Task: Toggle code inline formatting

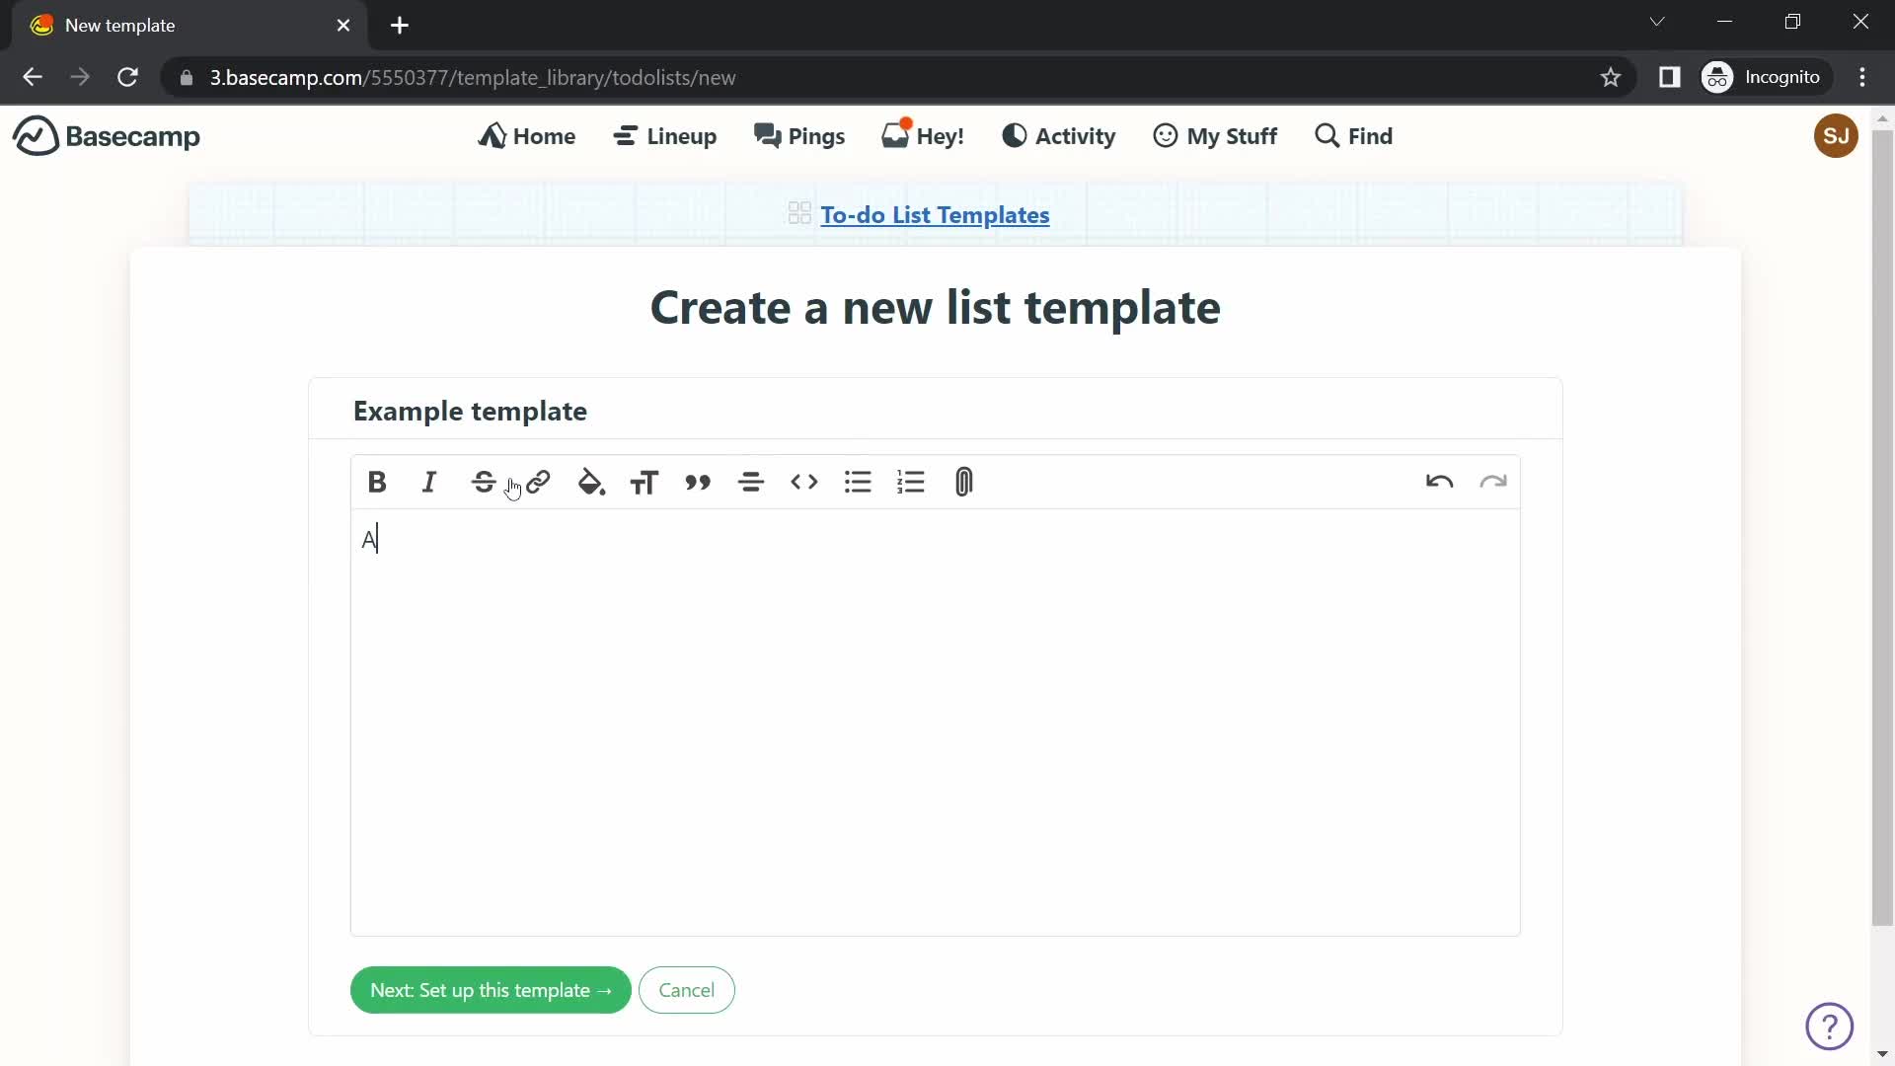Action: click(x=804, y=483)
